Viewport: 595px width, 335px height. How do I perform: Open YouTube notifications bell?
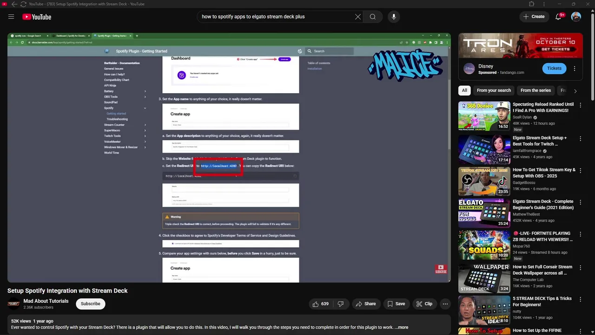(558, 17)
